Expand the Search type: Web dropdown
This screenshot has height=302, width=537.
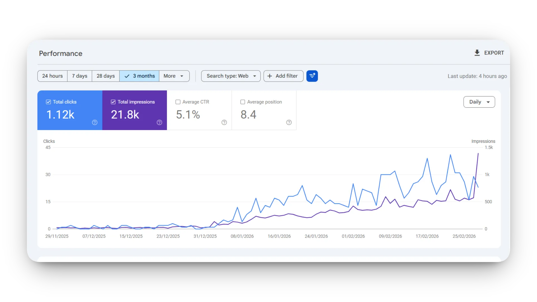pos(231,76)
